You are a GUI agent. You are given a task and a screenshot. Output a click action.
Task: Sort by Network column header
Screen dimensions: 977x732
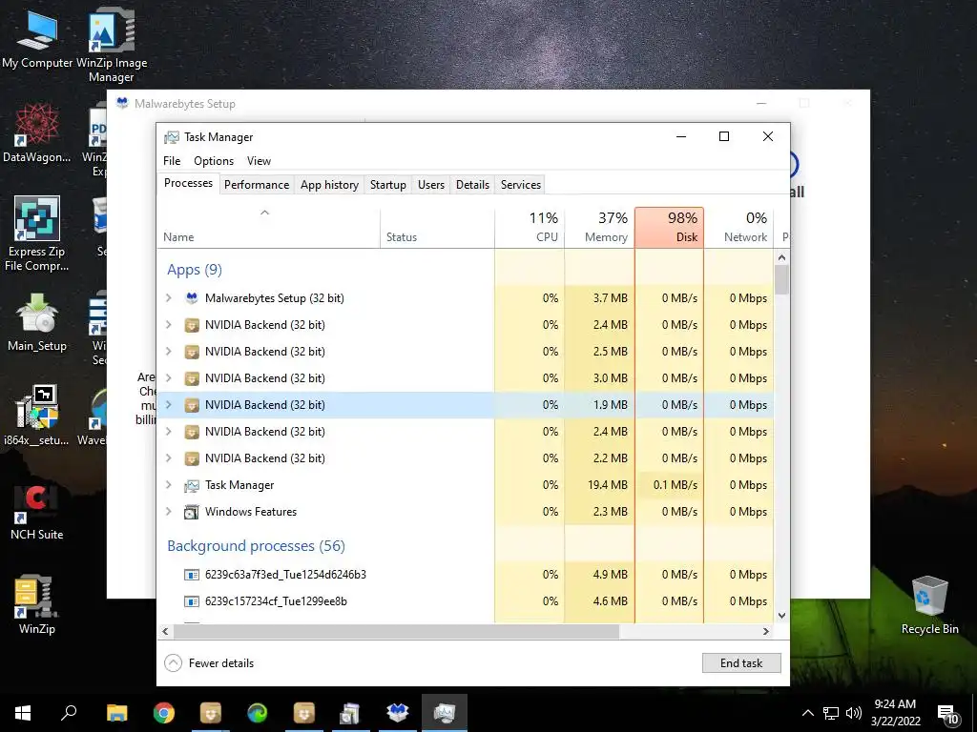(x=739, y=227)
